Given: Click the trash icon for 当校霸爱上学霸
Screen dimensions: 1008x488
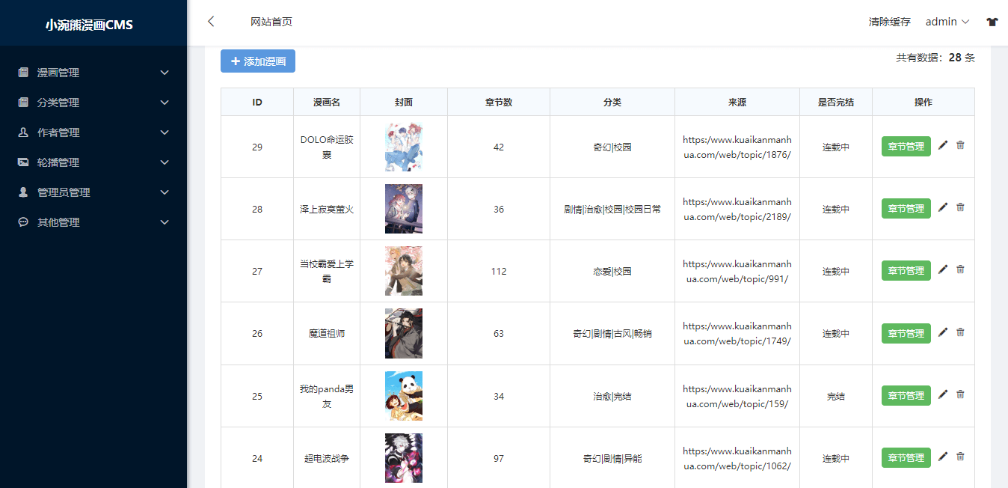Looking at the screenshot, I should point(961,269).
